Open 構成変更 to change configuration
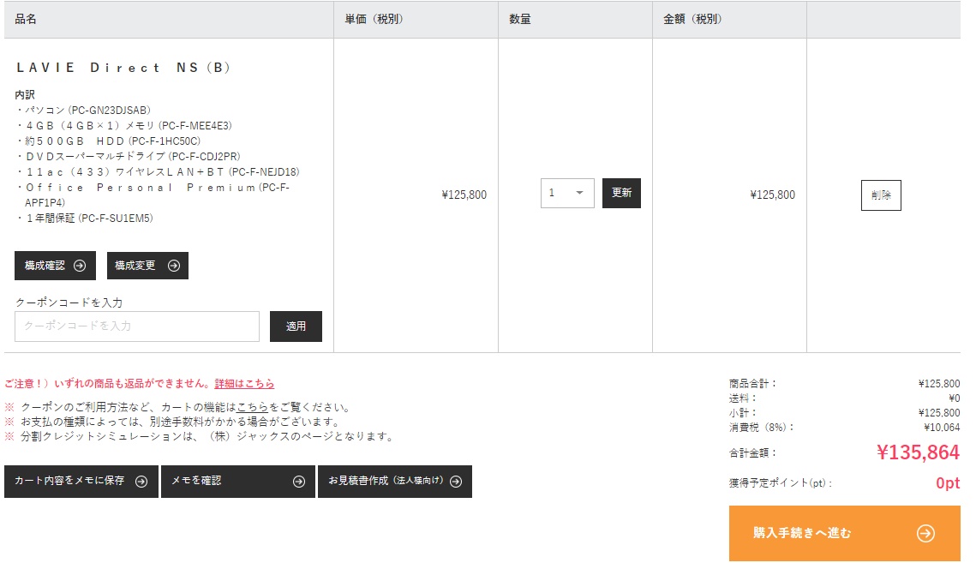976x569 pixels. (147, 266)
